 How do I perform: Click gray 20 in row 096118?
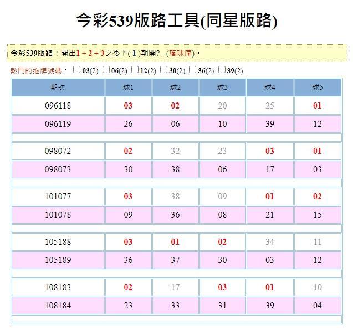(x=222, y=106)
